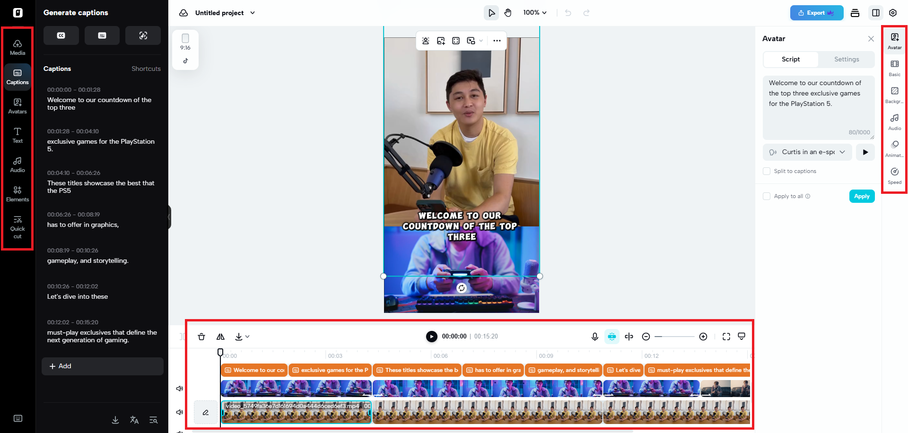This screenshot has width=908, height=433.
Task: Switch to the Script tab
Action: pos(790,59)
